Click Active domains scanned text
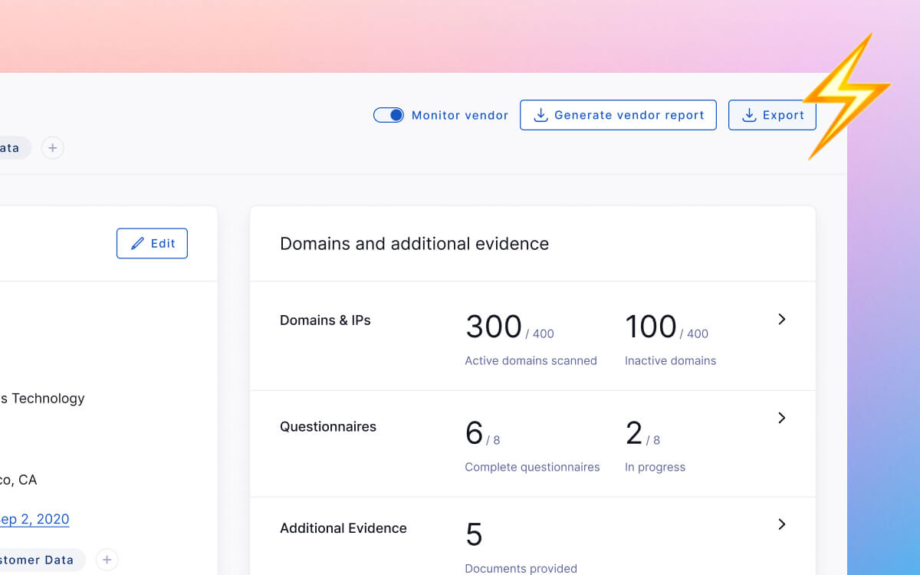Image resolution: width=920 pixels, height=575 pixels. point(531,360)
